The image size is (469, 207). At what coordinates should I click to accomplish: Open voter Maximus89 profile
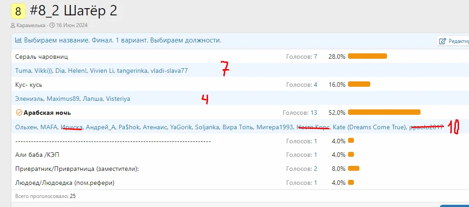pos(62,99)
